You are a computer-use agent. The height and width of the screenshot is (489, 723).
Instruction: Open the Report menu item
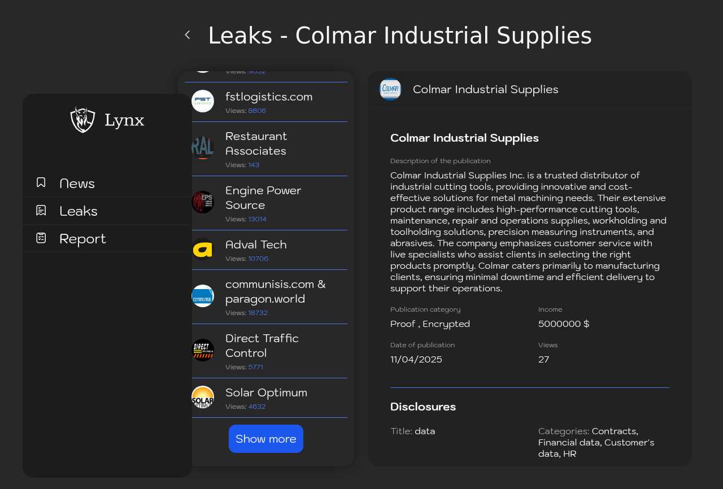(107, 238)
